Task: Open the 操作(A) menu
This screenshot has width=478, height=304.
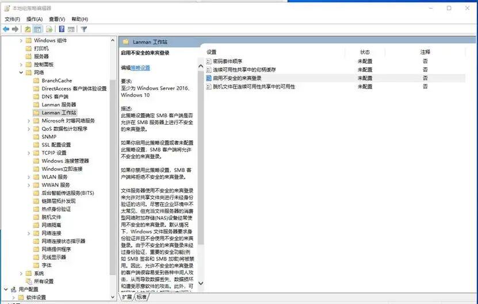Action: pyautogui.click(x=35, y=19)
